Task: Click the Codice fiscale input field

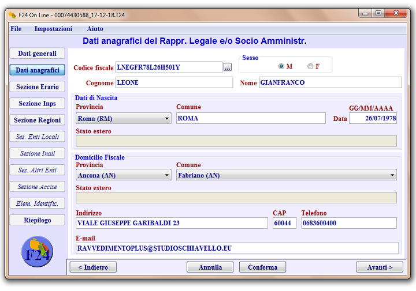Action: pos(169,67)
